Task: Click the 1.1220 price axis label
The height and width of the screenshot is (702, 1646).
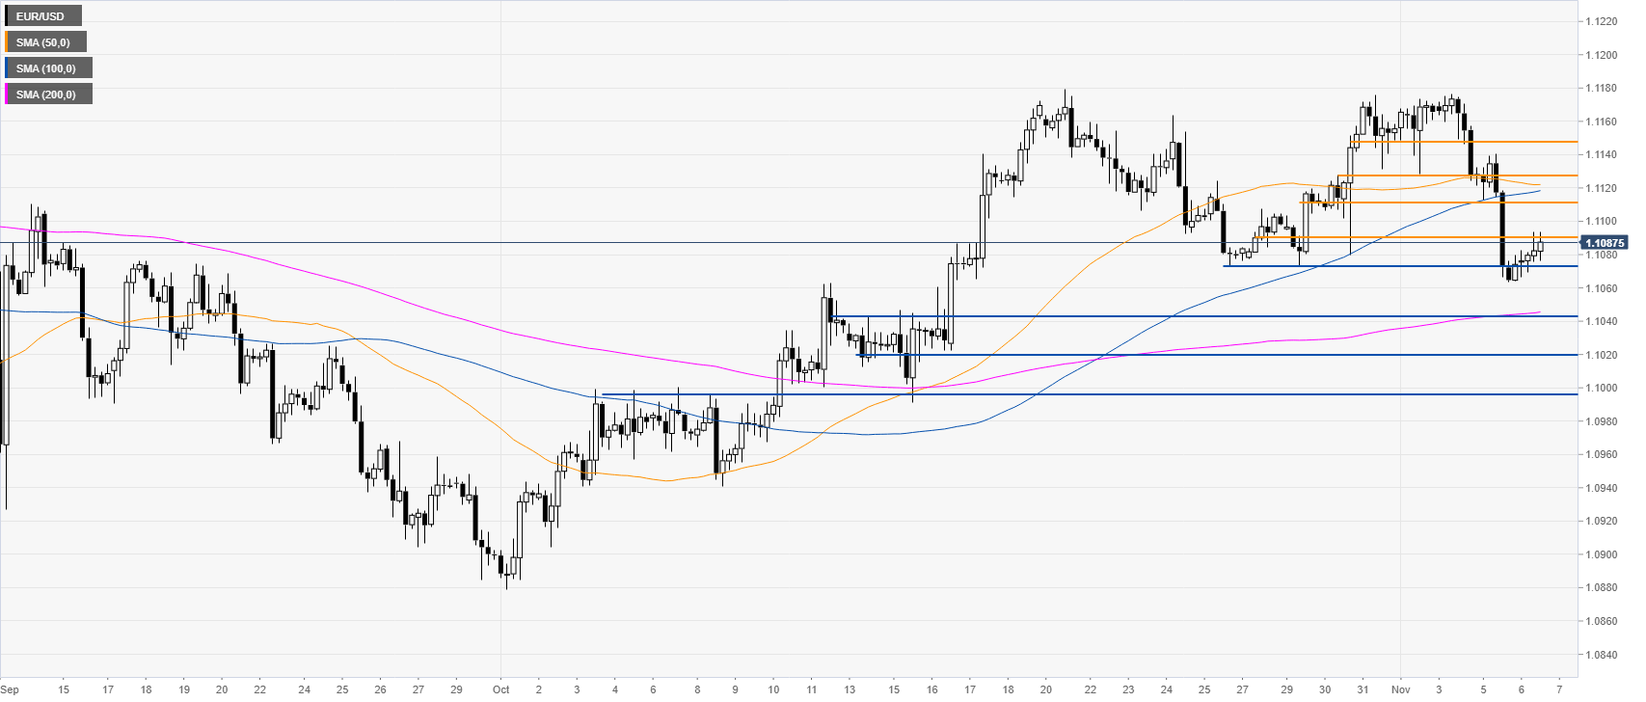Action: coord(1601,22)
